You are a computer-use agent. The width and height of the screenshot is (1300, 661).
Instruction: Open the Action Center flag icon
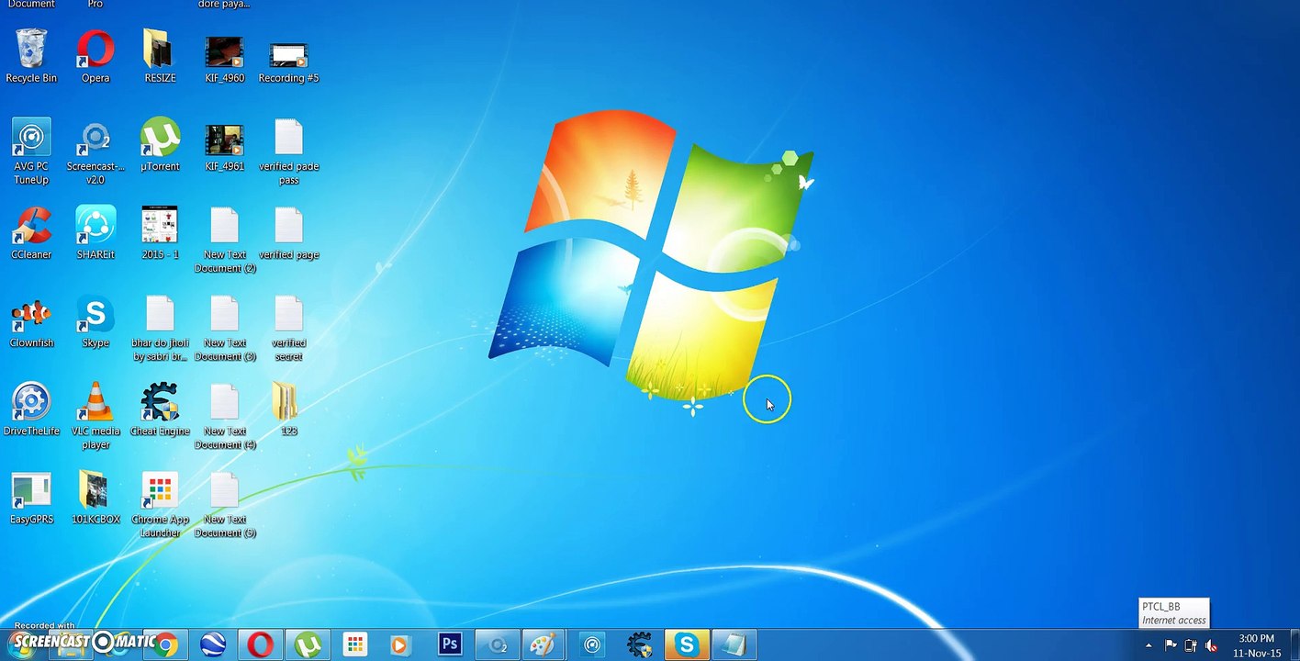click(1171, 645)
